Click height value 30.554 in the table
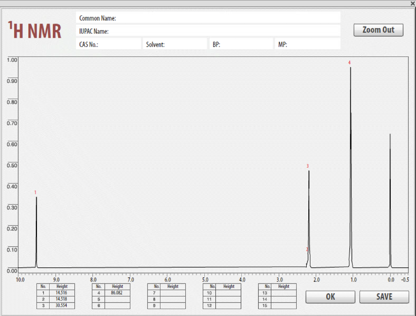Screen dimensions: 416x316 pos(61,306)
